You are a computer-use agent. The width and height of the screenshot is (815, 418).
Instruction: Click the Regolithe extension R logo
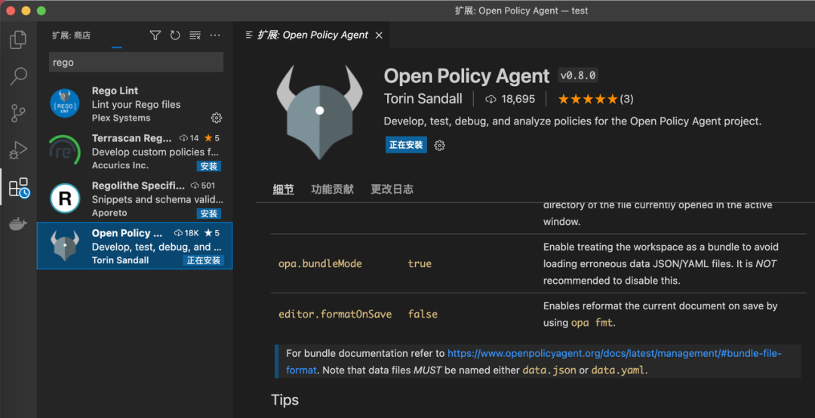[x=64, y=198]
